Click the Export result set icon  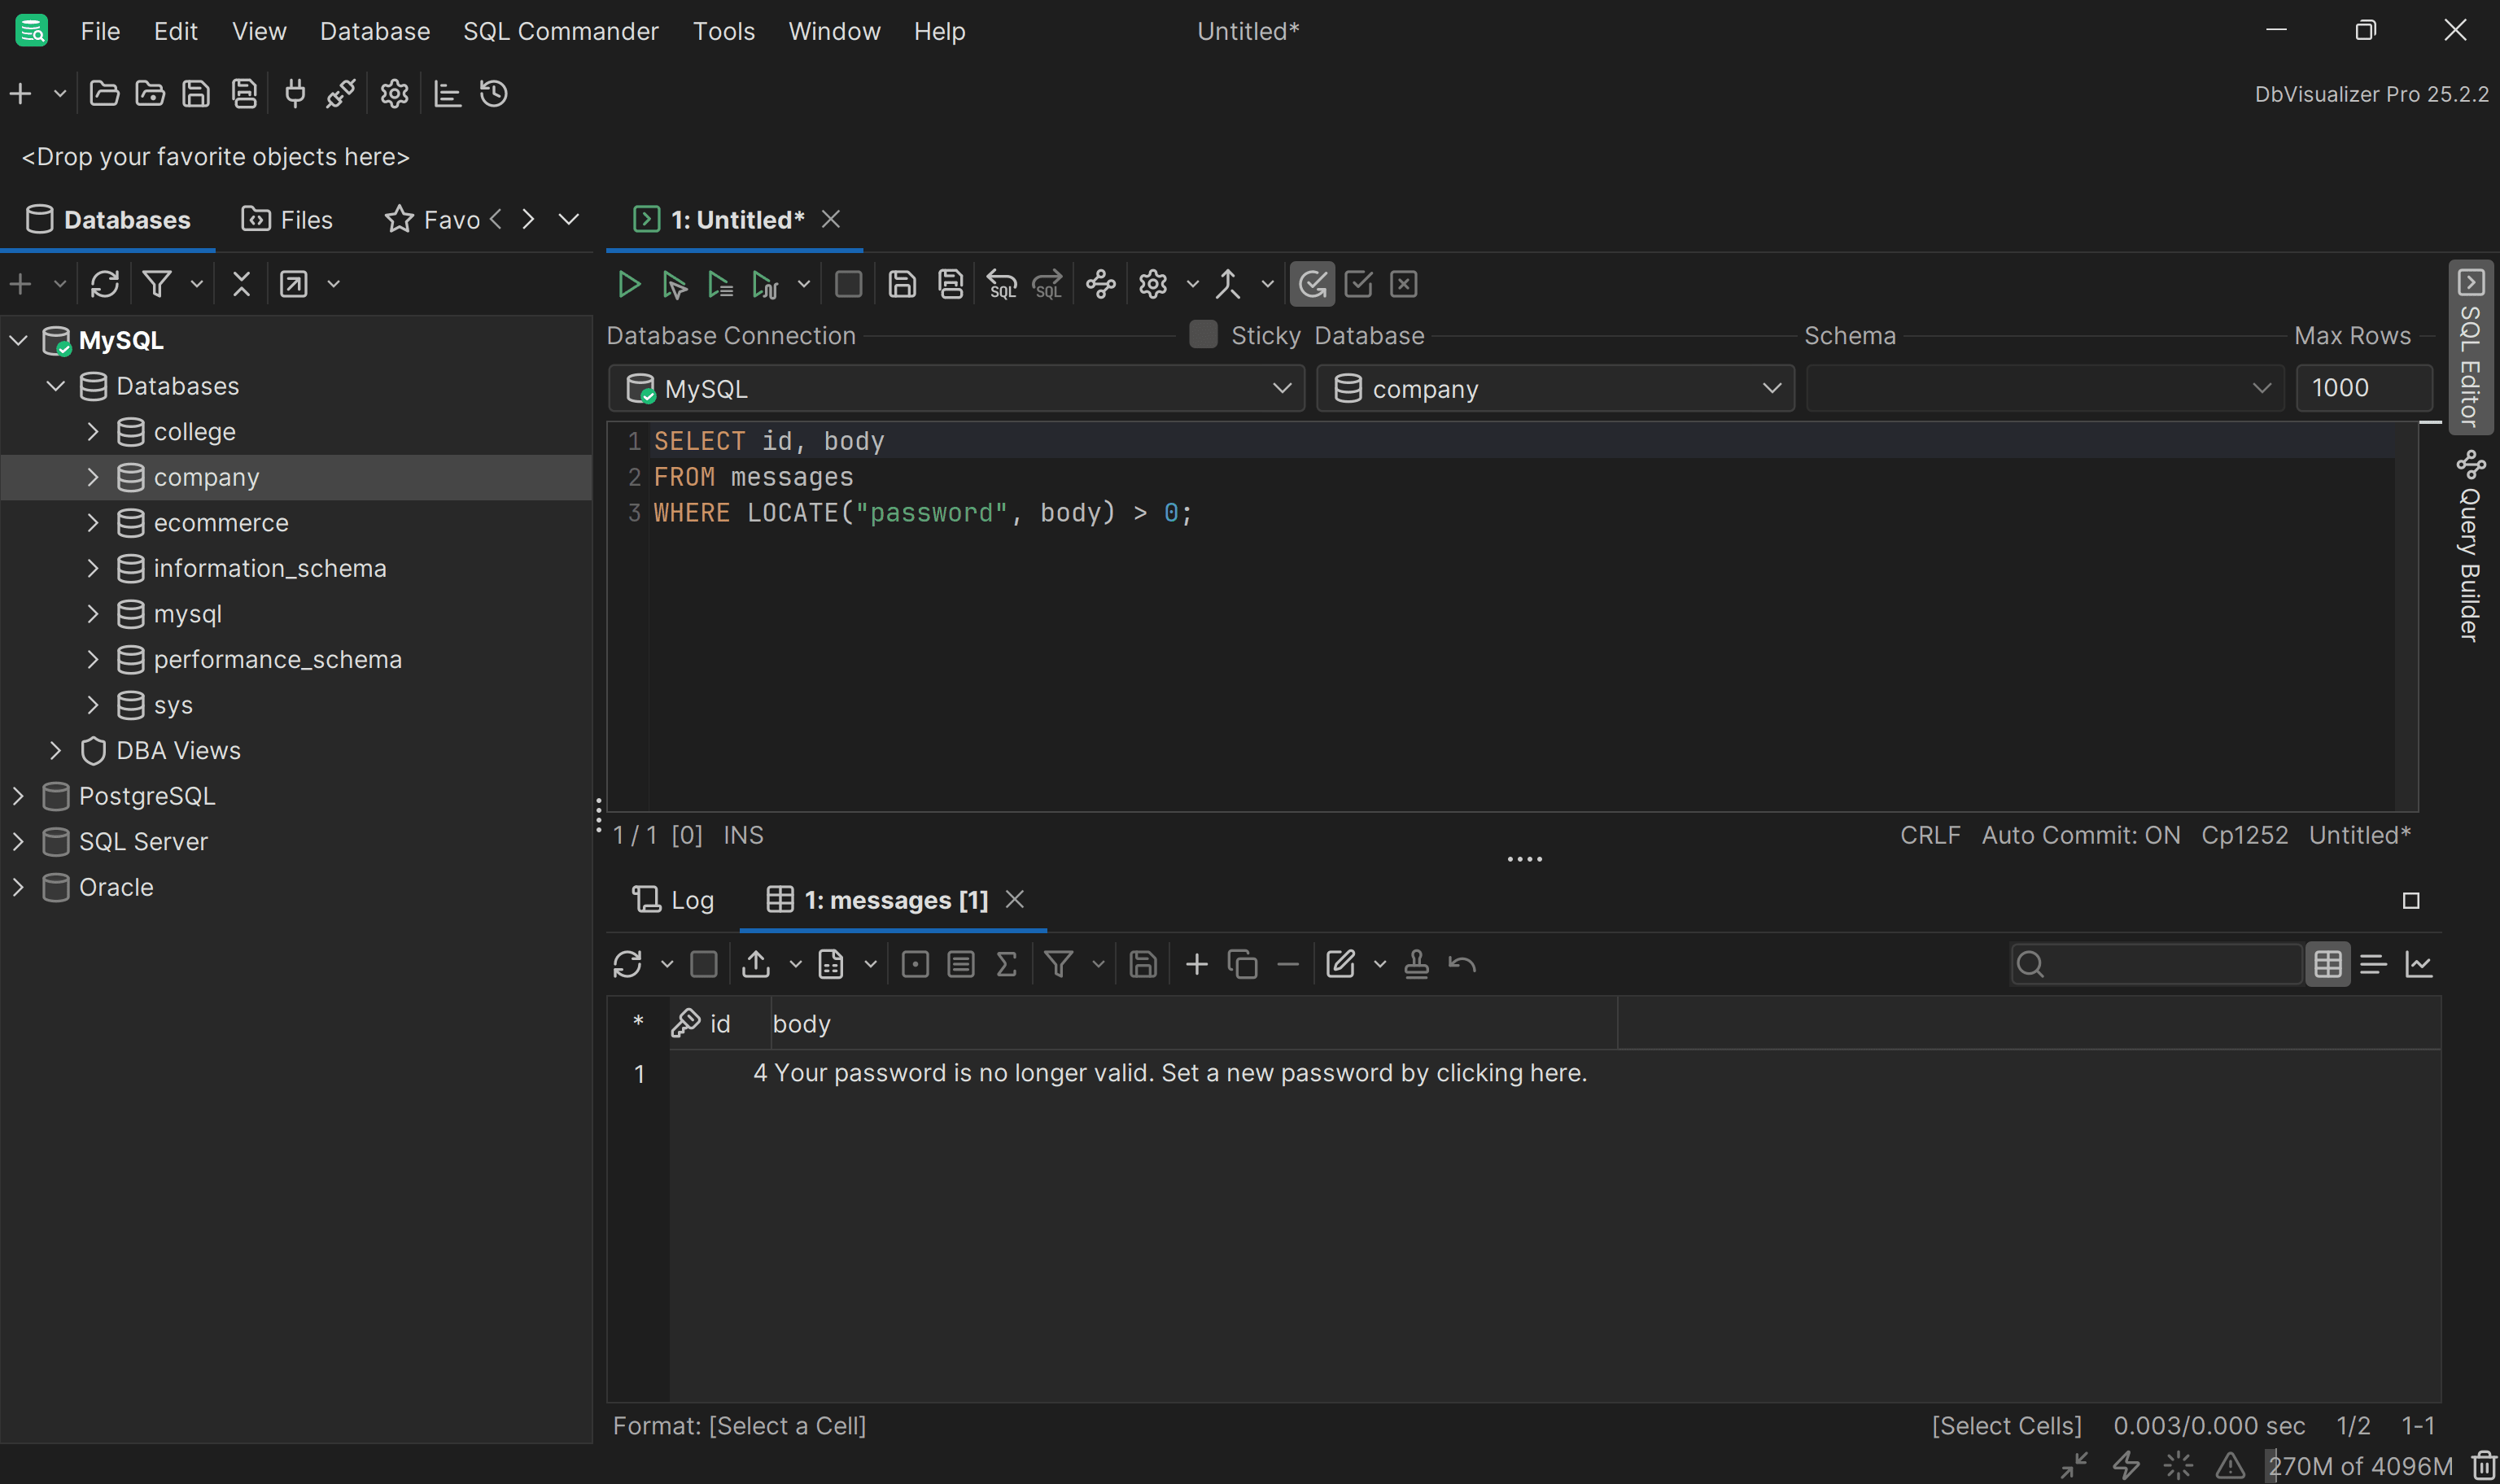click(x=756, y=964)
